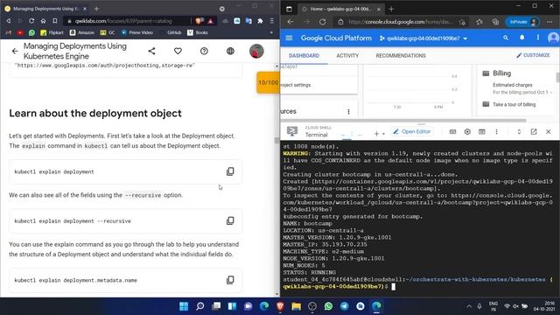This screenshot has width=560, height=315.
Task: Open Google Cloud more options menu
Action: pos(538,38)
